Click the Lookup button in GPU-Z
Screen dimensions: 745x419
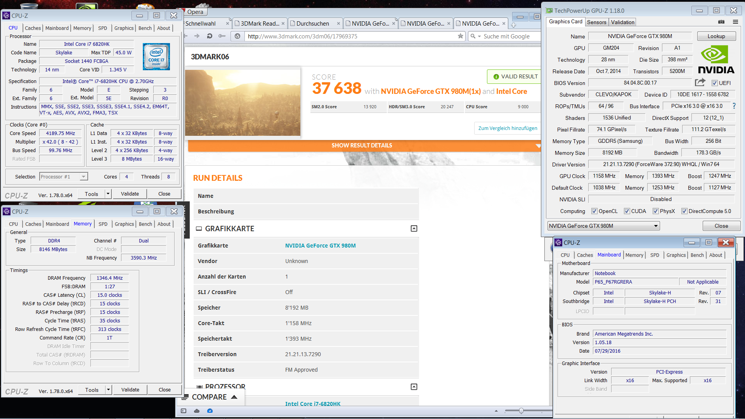(716, 36)
